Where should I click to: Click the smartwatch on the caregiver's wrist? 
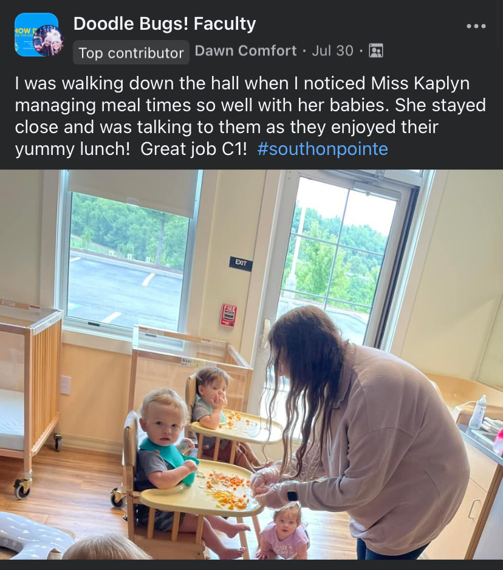[292, 495]
